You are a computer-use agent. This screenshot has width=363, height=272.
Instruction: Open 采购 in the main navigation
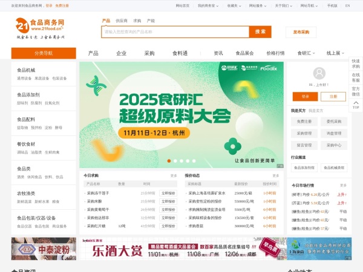(x=149, y=53)
